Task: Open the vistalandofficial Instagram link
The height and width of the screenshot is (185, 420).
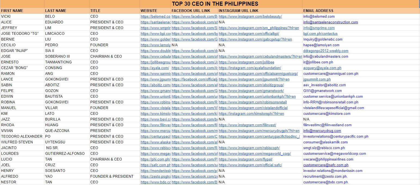Action: 253,108
